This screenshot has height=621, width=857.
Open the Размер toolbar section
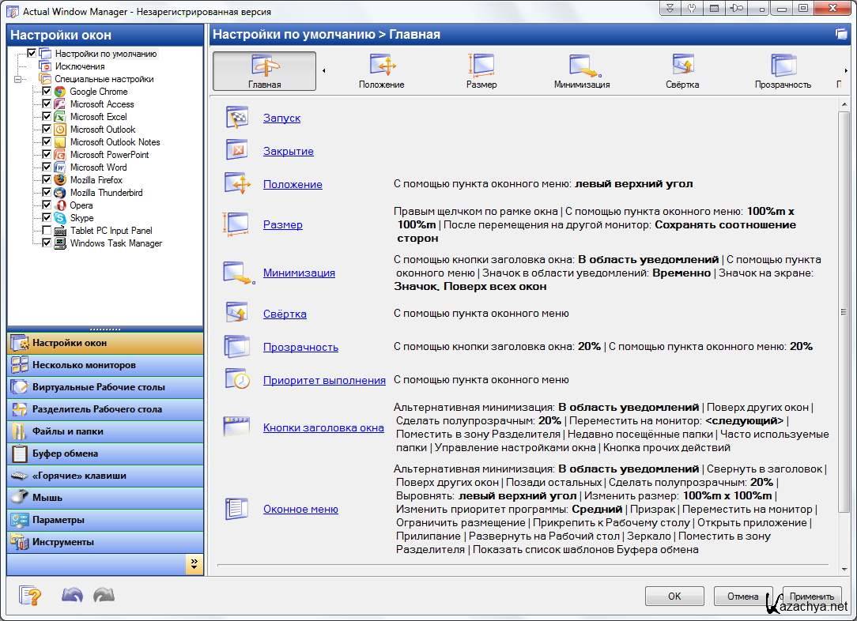click(x=481, y=66)
